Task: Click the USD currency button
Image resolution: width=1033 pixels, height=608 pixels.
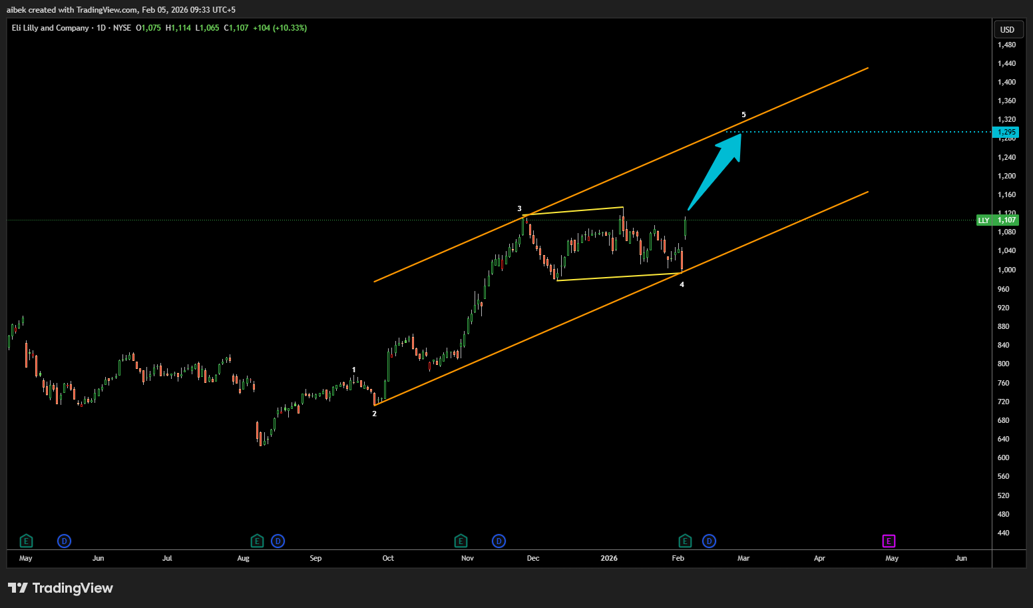Action: [1007, 29]
